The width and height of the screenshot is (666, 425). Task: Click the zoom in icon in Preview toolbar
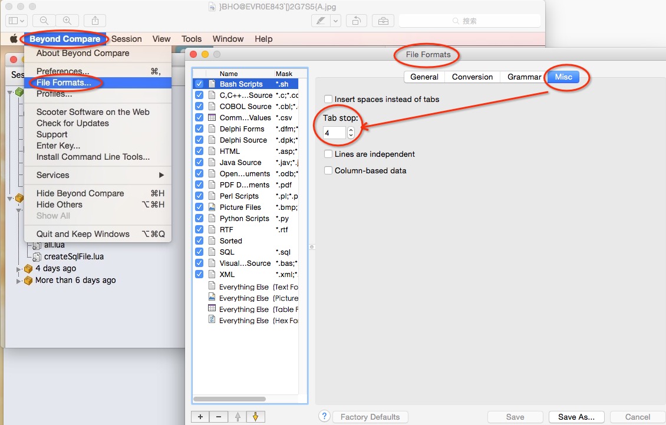pos(67,21)
